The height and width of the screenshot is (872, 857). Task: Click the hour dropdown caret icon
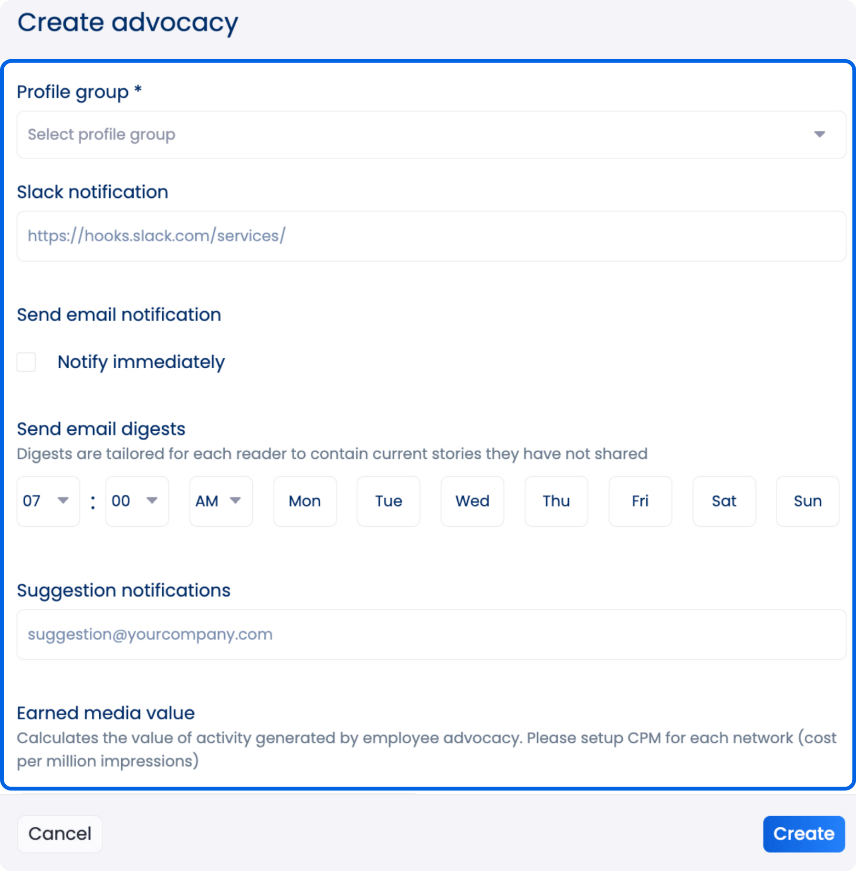pos(63,500)
